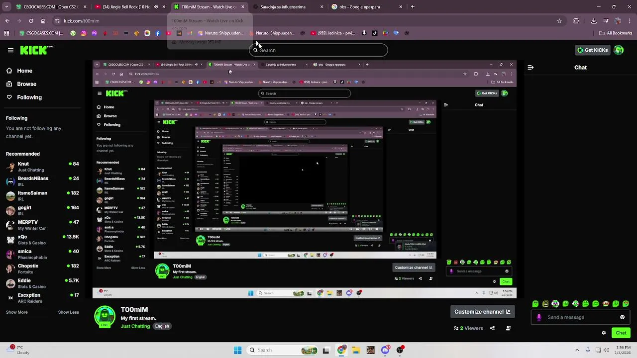This screenshot has height=358, width=637.
Task: Open xQc recommended channel
Action: pos(42,240)
